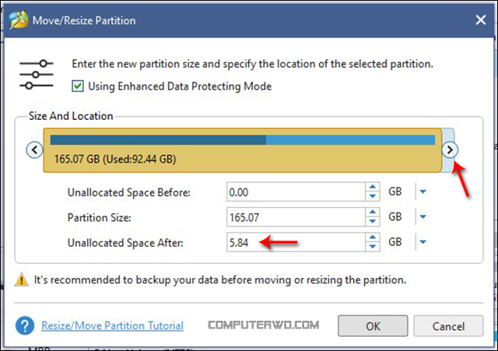The width and height of the screenshot is (498, 351).
Task: Confirm changes with the OK button
Action: pos(373,326)
